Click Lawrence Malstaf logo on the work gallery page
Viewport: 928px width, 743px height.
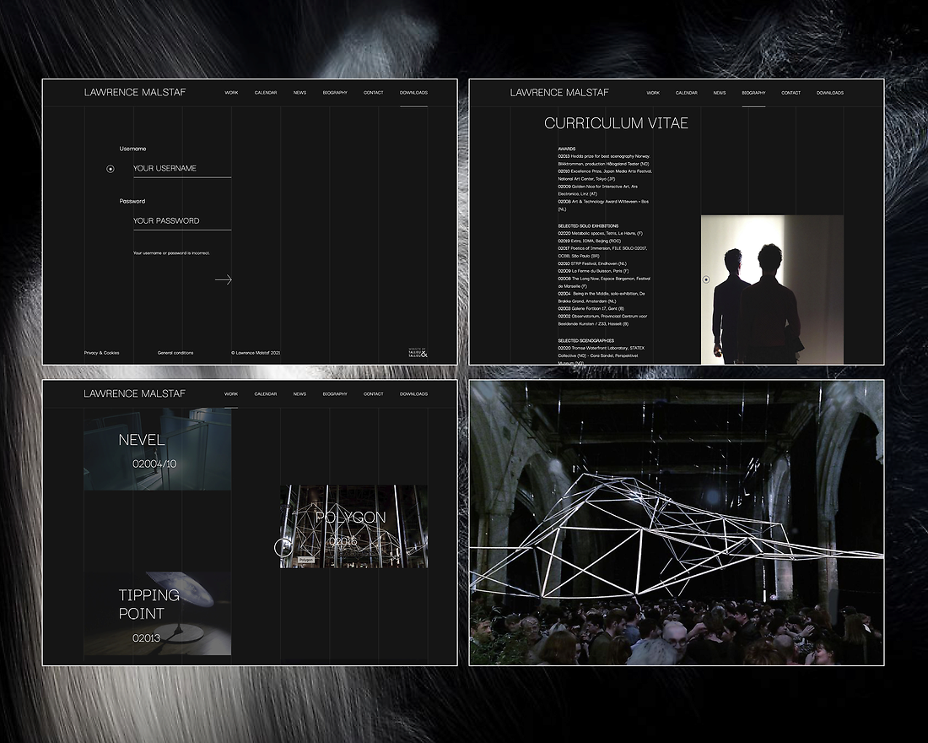tap(134, 393)
